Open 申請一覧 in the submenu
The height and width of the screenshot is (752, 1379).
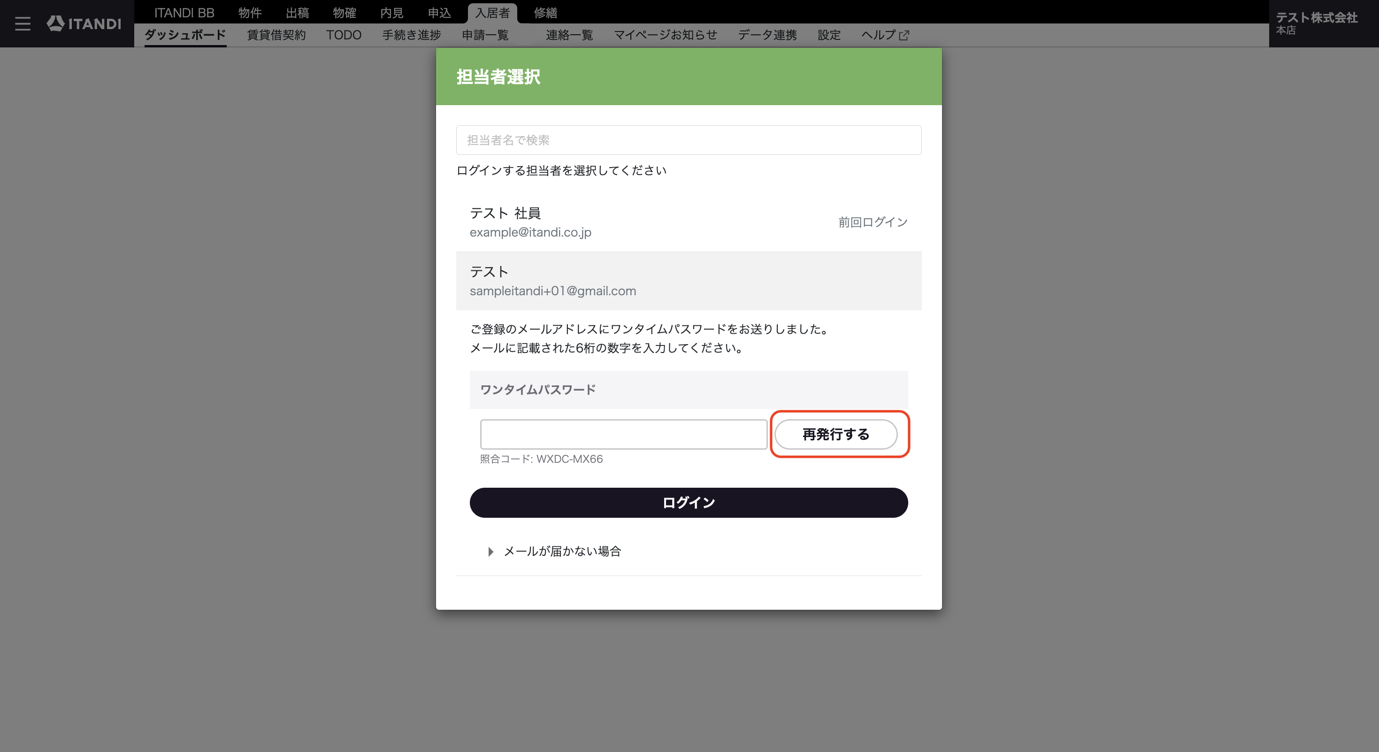(485, 35)
